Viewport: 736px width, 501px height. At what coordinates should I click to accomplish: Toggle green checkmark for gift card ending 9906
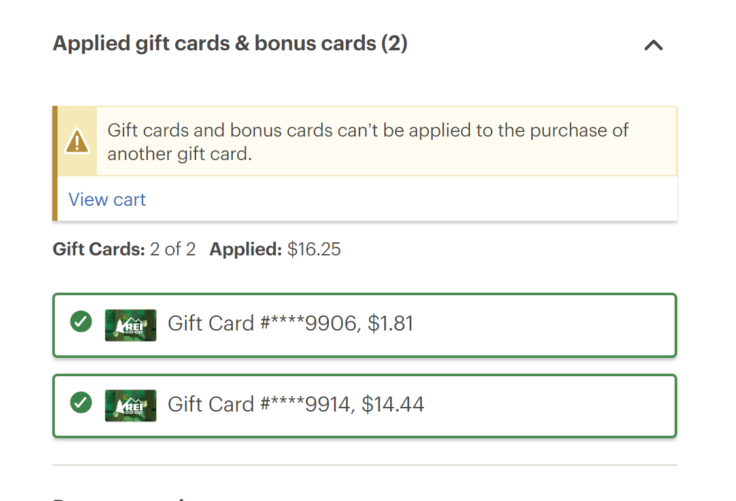(81, 321)
